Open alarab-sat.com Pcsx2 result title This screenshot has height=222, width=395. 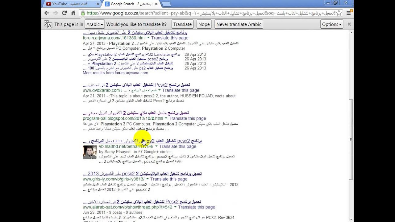[142, 202]
